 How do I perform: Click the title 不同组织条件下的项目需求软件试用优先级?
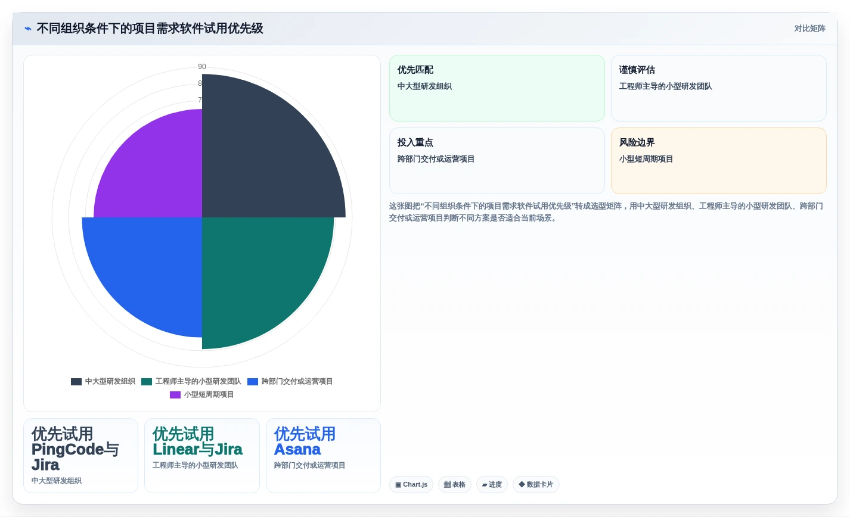point(150,29)
